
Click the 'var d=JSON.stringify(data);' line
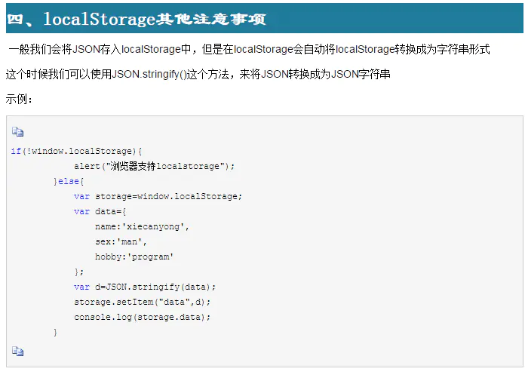click(145, 287)
